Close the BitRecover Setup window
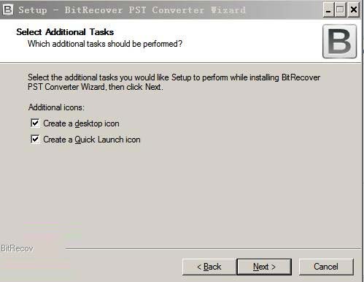 [x=353, y=10]
